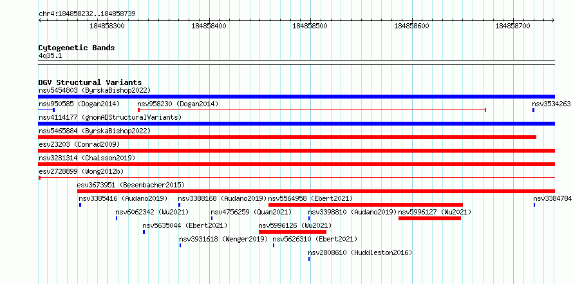Click the chr4:184858232..184858739 region label
The image size is (573, 284).
pyautogui.click(x=87, y=14)
